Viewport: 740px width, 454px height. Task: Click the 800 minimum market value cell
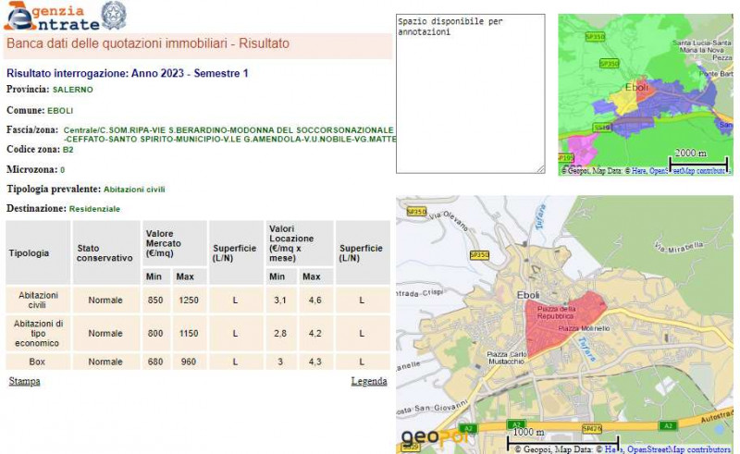(x=155, y=333)
